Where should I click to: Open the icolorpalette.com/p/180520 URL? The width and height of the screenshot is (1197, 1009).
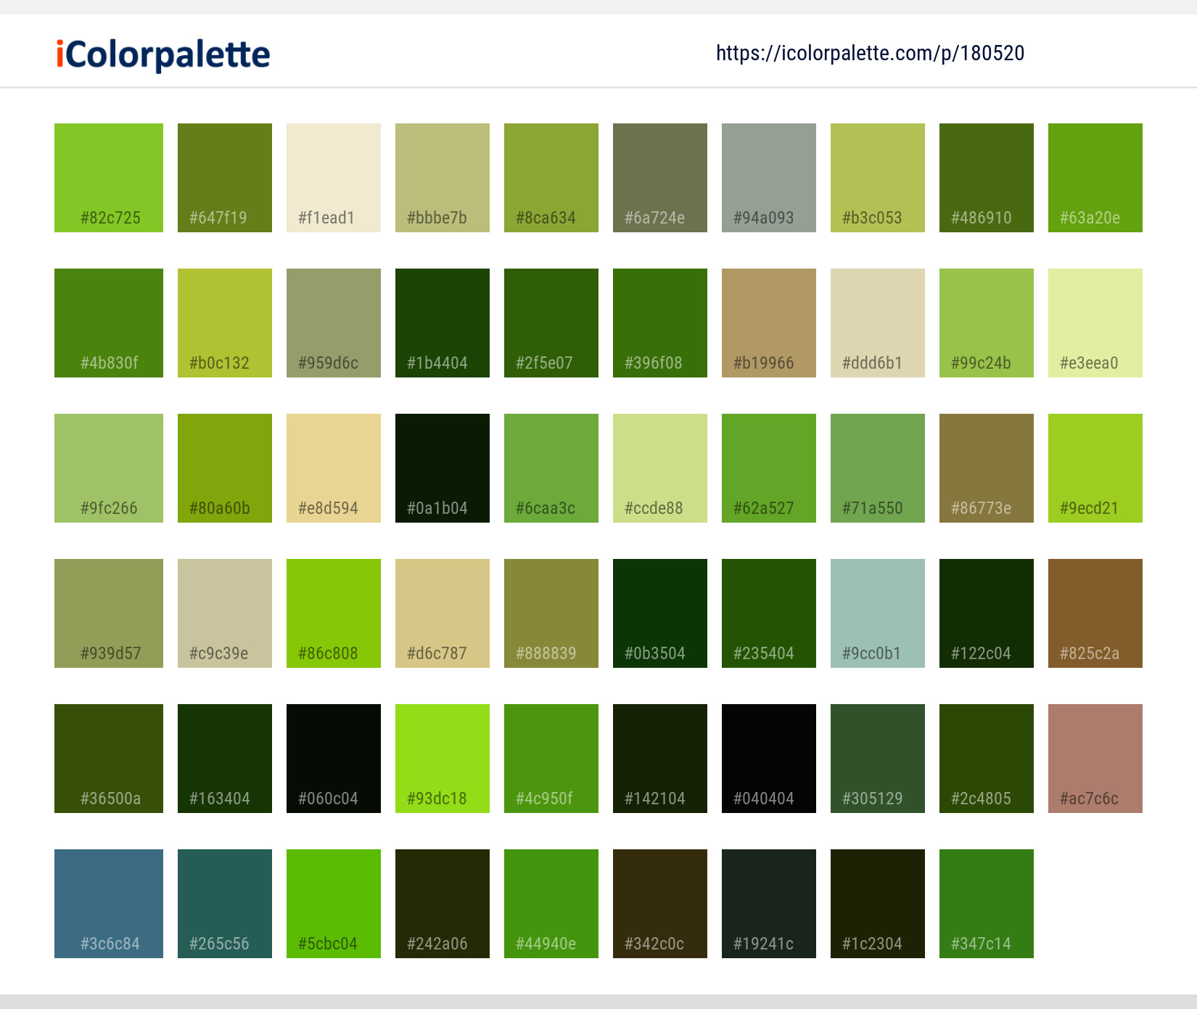pyautogui.click(x=870, y=53)
